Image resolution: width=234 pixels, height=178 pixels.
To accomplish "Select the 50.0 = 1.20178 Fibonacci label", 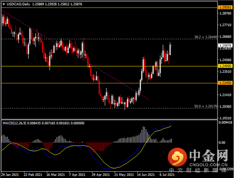I will tap(206, 106).
